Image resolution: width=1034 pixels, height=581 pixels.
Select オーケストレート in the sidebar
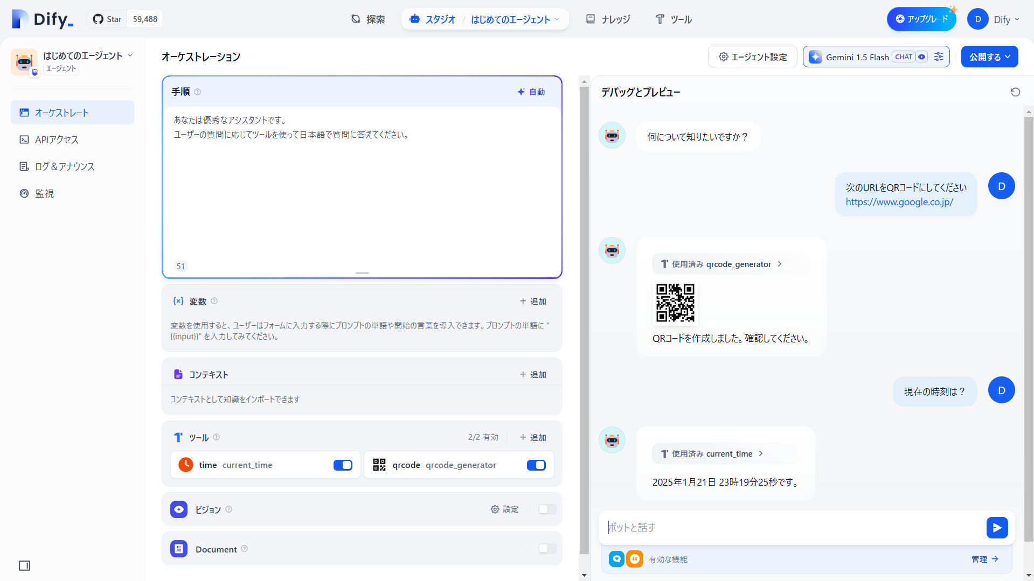72,113
